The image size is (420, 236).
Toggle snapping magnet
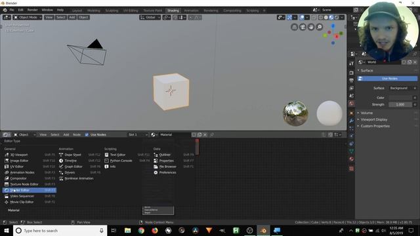175,18
